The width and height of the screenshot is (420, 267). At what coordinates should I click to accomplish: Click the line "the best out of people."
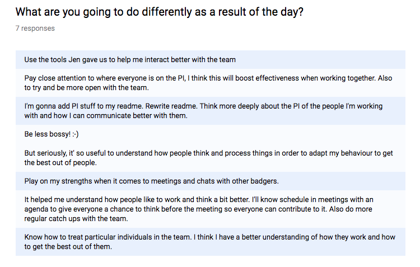pos(60,162)
